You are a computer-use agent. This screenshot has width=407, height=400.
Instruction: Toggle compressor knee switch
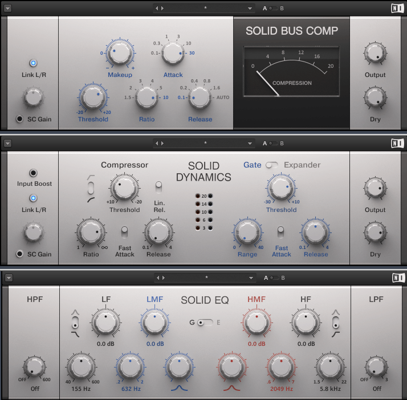point(91,188)
